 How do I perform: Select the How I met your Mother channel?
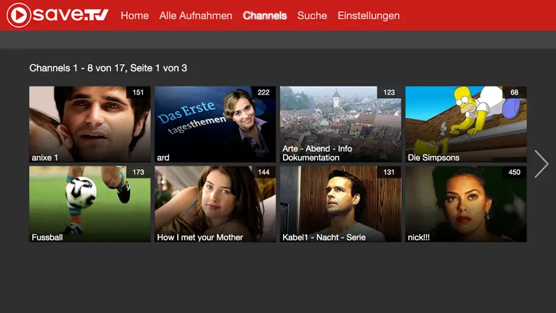coord(215,203)
